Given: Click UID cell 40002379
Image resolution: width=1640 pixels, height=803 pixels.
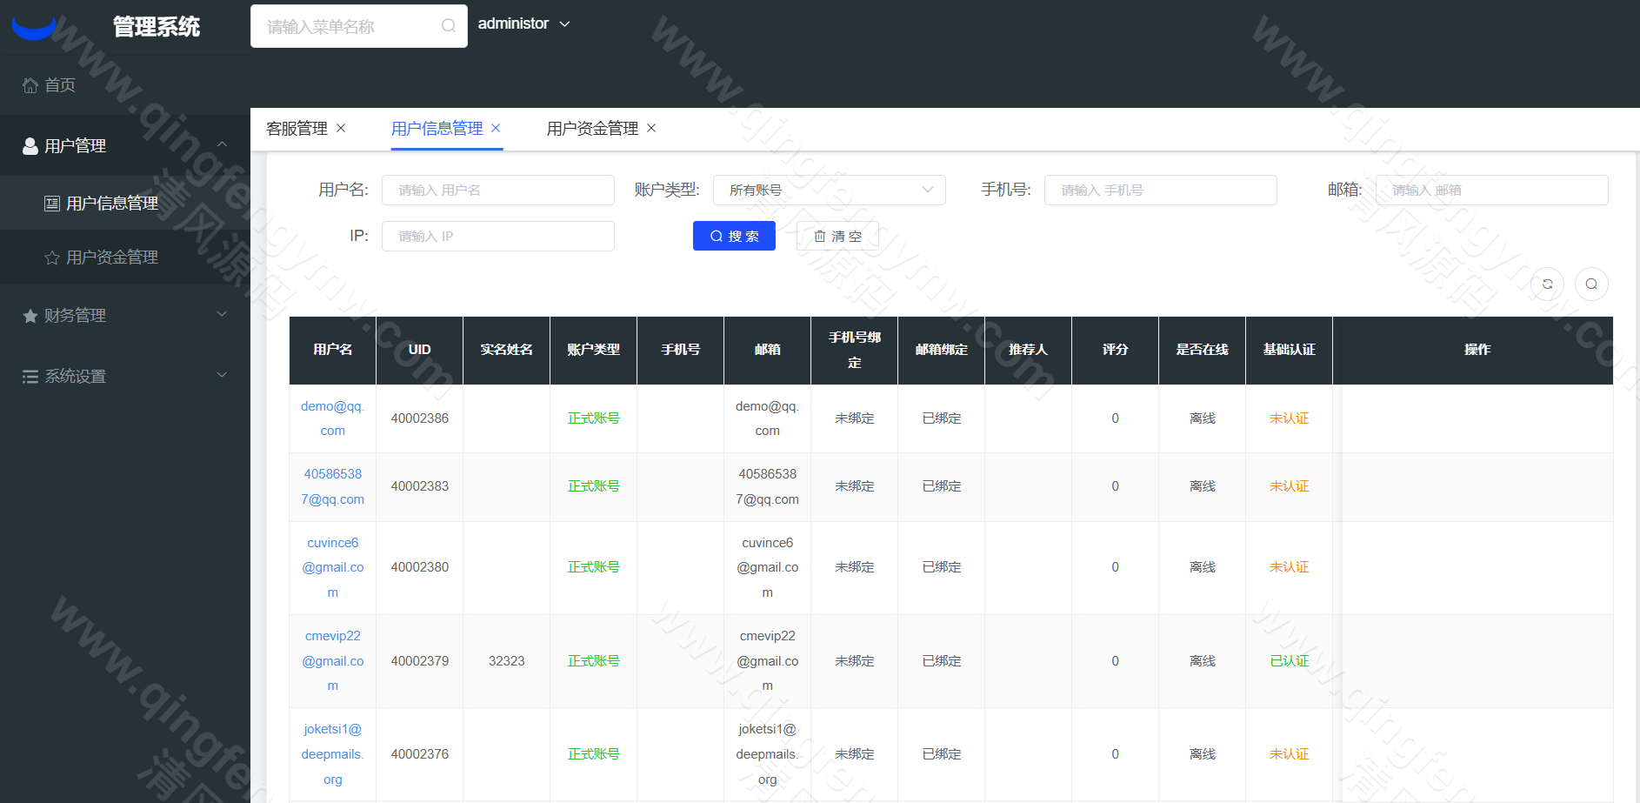Looking at the screenshot, I should tap(420, 661).
